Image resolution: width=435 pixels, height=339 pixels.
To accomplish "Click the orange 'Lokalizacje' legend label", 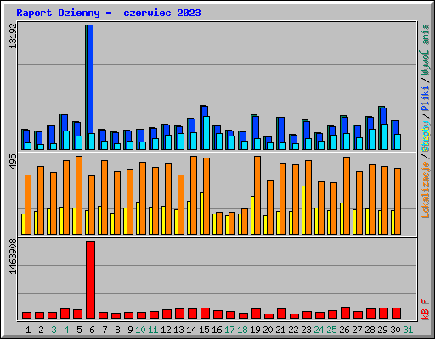I will point(426,190).
